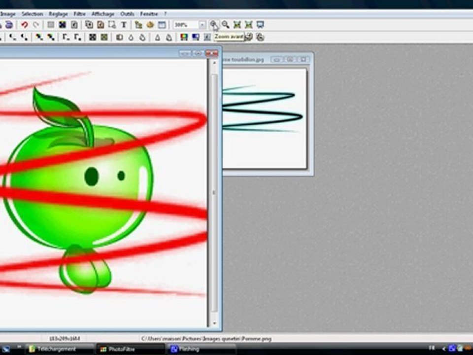Open the Fenêtre menu
This screenshot has height=355, width=473.
pyautogui.click(x=149, y=14)
